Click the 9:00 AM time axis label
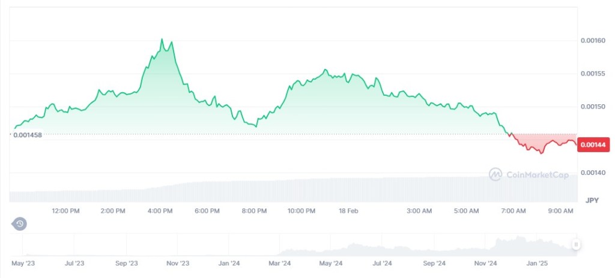The width and height of the screenshot is (615, 278). [x=560, y=211]
